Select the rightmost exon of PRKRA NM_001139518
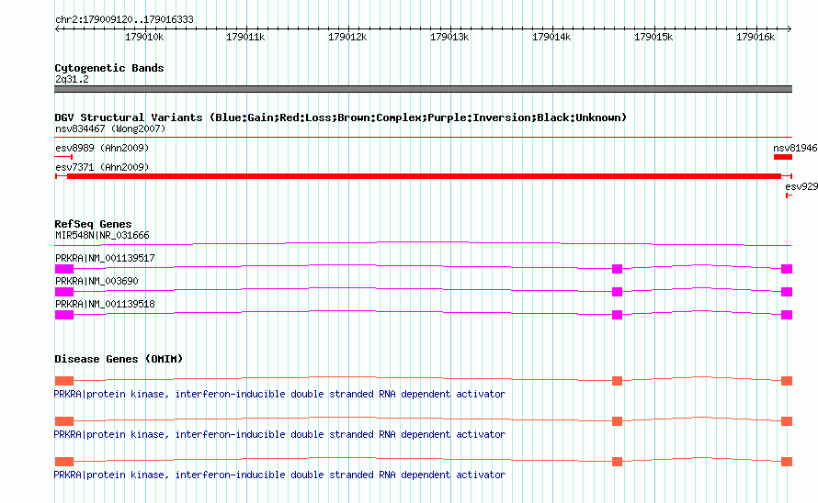Viewport: 818px width, 503px height. (x=787, y=315)
